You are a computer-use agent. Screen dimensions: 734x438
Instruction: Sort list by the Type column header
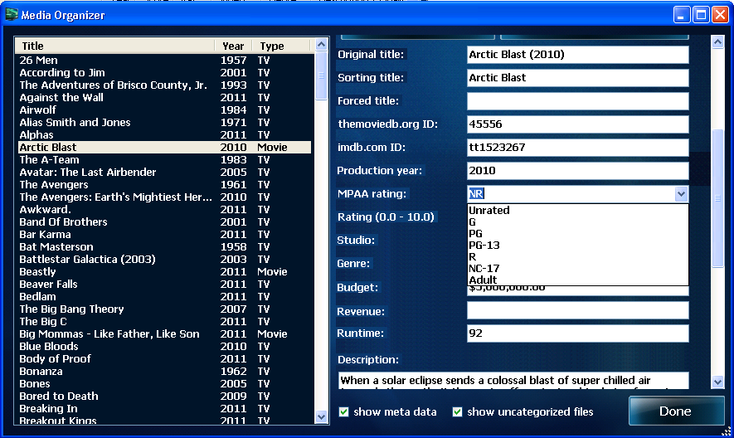tap(281, 46)
